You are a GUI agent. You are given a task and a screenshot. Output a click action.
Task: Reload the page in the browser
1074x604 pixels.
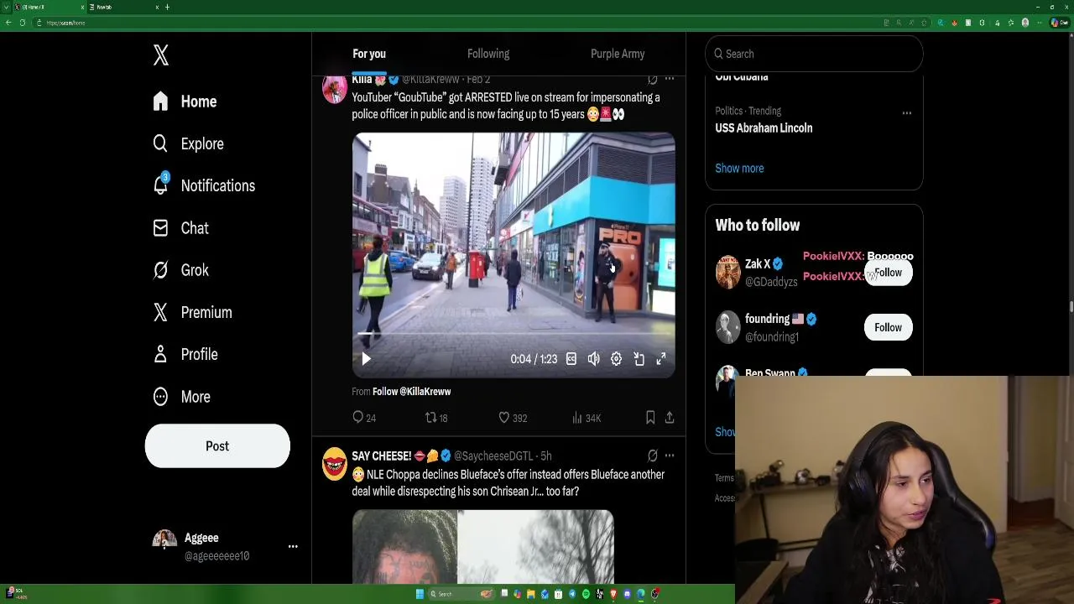click(23, 23)
